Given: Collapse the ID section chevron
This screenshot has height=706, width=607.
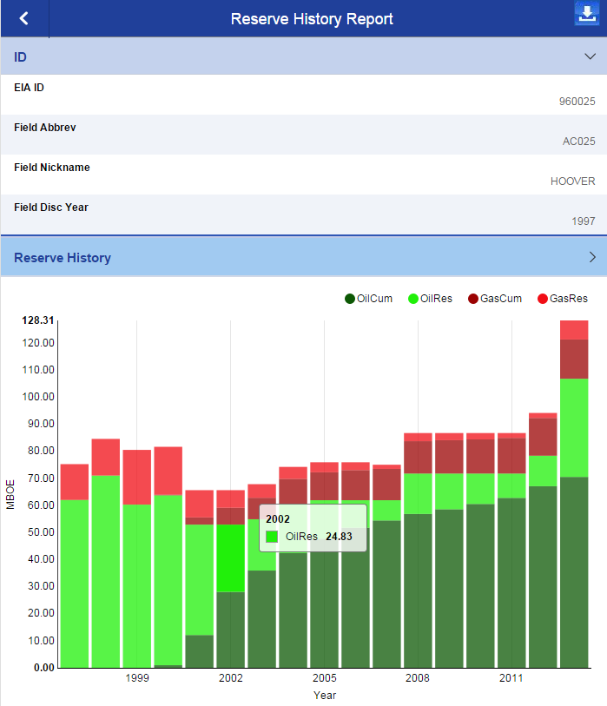Looking at the screenshot, I should (x=591, y=56).
